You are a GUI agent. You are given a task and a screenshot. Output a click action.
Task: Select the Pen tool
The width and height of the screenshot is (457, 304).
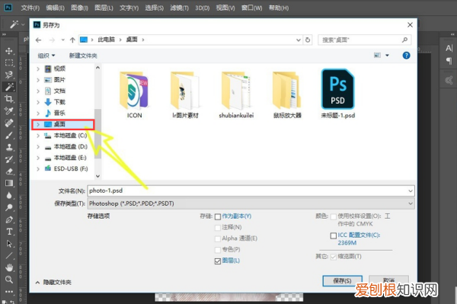(9, 219)
